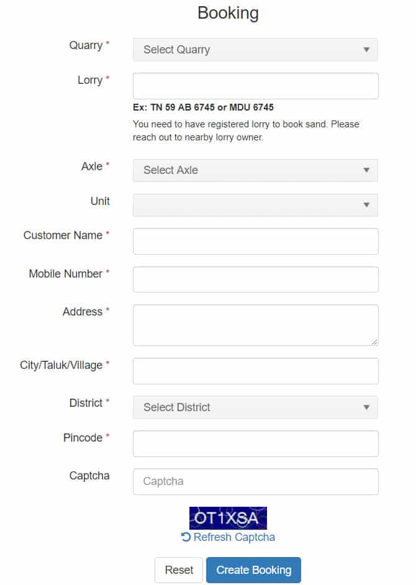
Task: Click the Refresh Captcha link
Action: 234,537
